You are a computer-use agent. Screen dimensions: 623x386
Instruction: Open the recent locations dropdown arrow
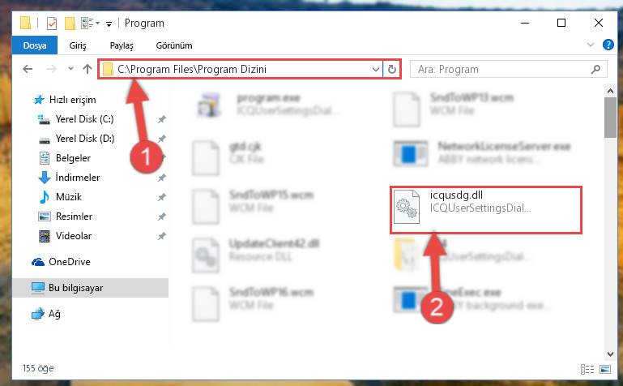pyautogui.click(x=70, y=69)
